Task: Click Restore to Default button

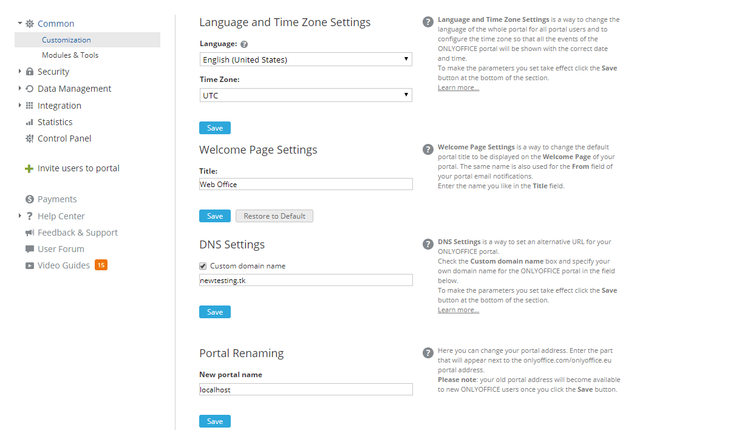Action: pos(274,216)
